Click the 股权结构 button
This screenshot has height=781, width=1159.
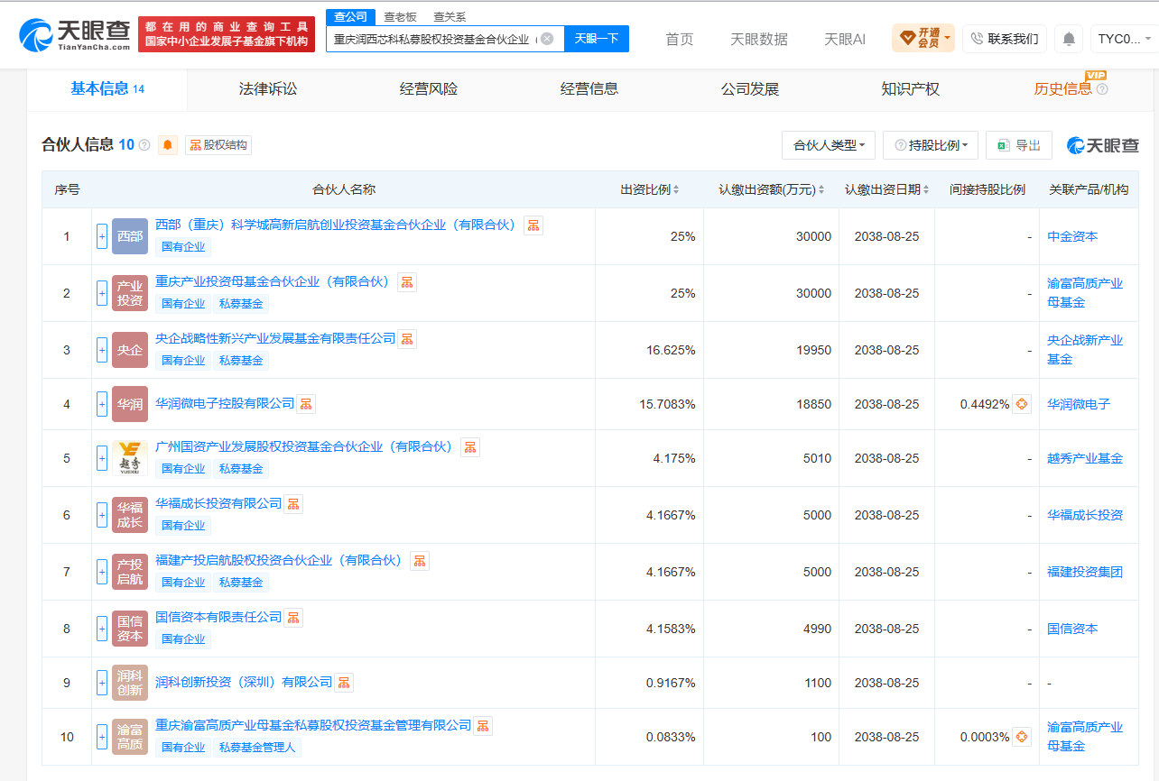[x=218, y=145]
